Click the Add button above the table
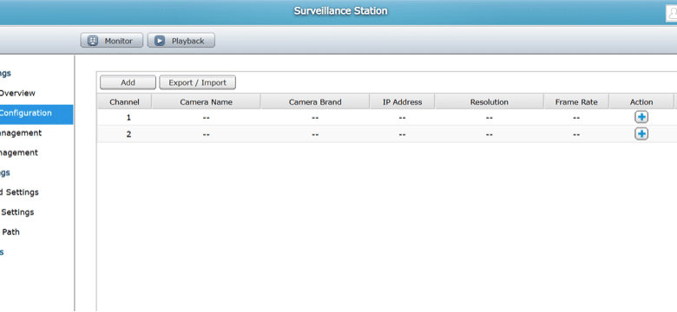Image resolution: width=677 pixels, height=312 pixels. pyautogui.click(x=128, y=82)
